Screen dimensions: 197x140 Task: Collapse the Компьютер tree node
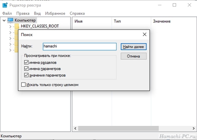click(4, 20)
